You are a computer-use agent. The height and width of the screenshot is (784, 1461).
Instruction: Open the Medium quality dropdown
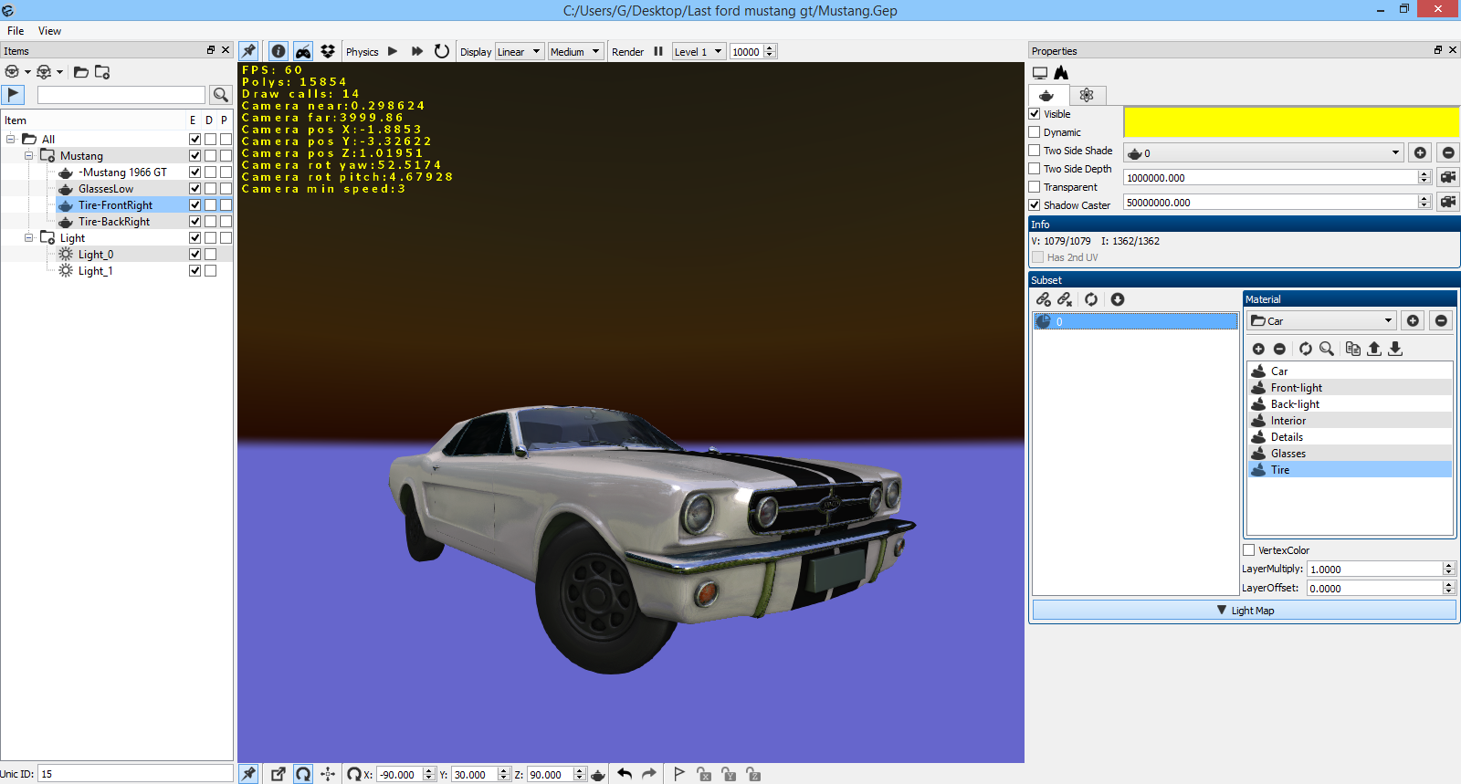click(x=576, y=52)
